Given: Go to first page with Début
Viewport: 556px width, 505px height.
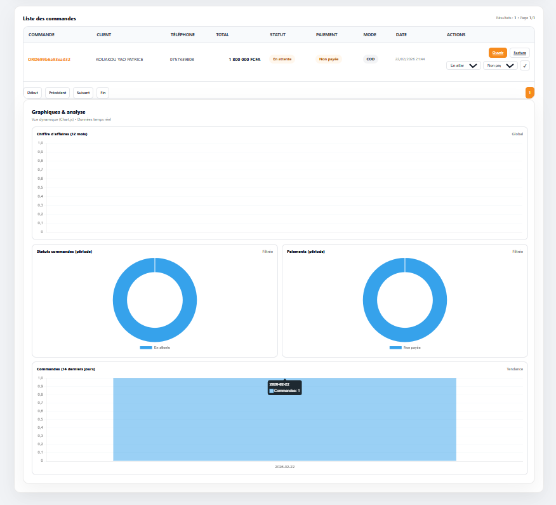Looking at the screenshot, I should point(32,93).
